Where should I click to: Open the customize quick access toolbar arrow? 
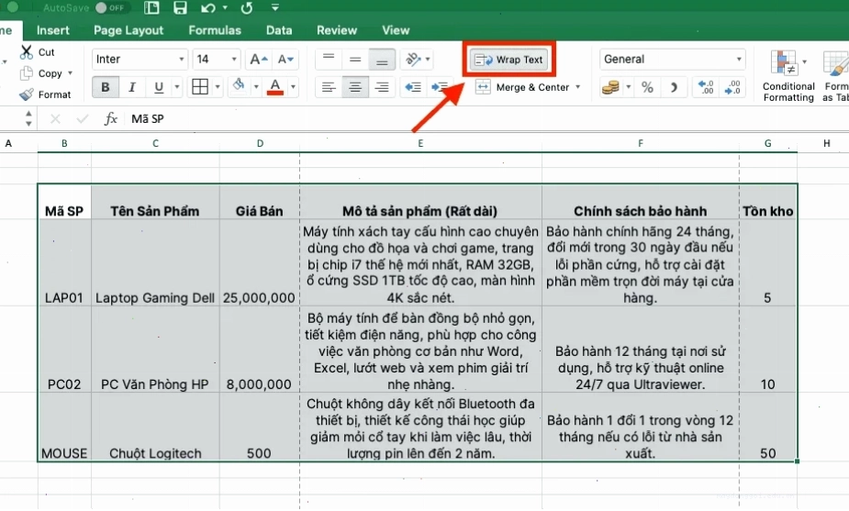click(275, 7)
